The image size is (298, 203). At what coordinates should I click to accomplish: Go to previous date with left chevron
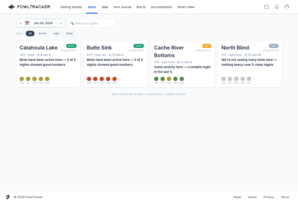20,23
